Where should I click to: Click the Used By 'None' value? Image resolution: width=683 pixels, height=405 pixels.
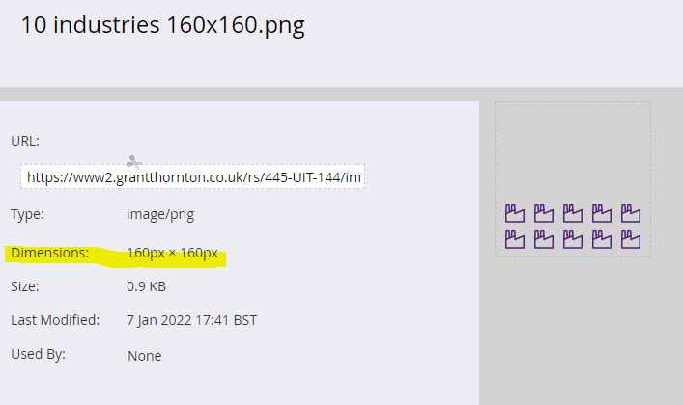coord(144,356)
